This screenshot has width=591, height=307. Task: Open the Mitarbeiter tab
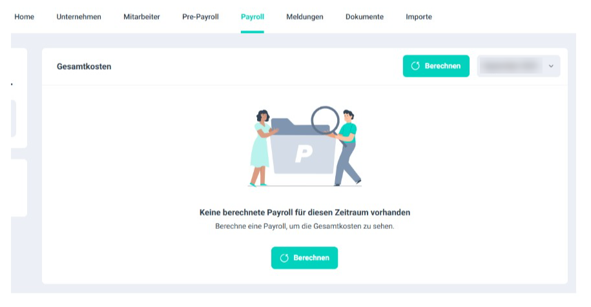pyautogui.click(x=141, y=17)
